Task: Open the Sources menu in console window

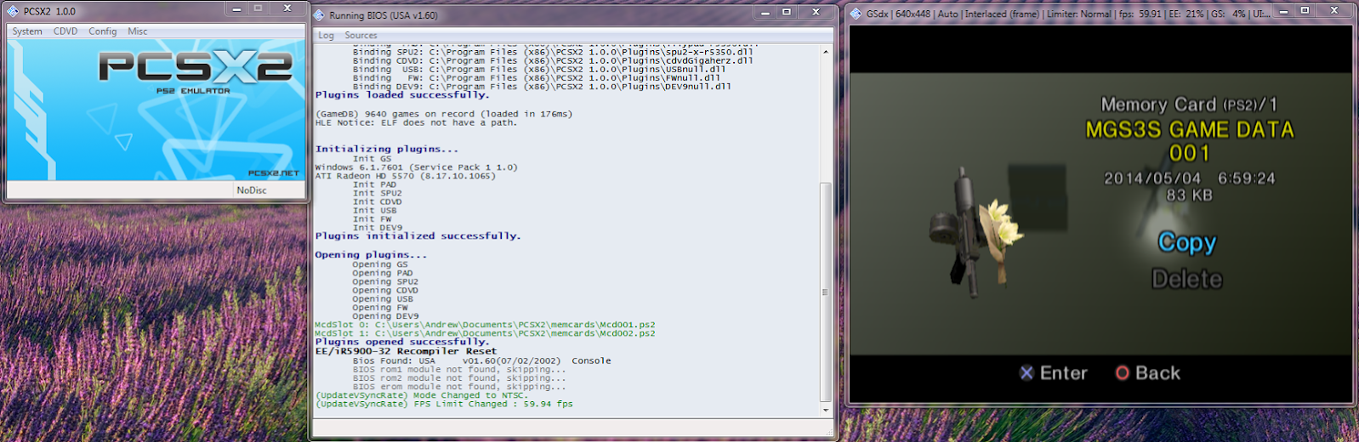Action: pyautogui.click(x=361, y=36)
